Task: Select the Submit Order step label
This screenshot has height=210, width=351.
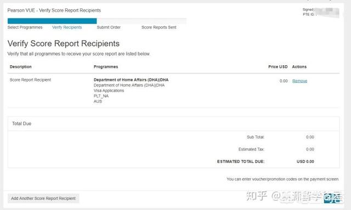Action: [x=109, y=27]
